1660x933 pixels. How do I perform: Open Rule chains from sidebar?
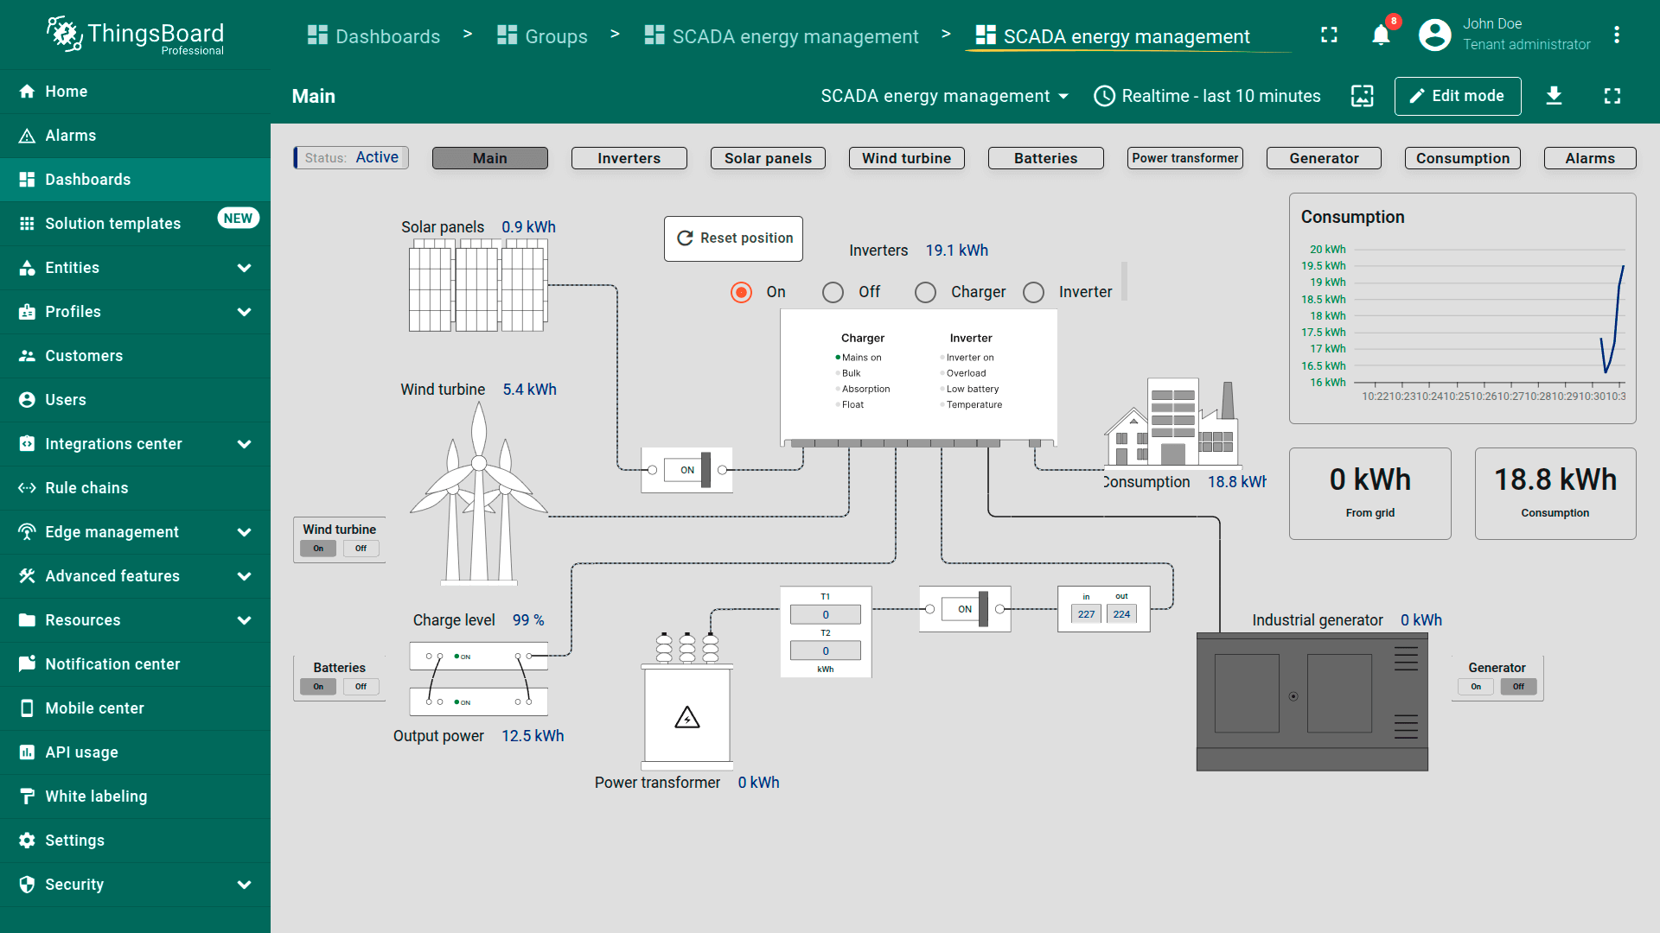86,488
